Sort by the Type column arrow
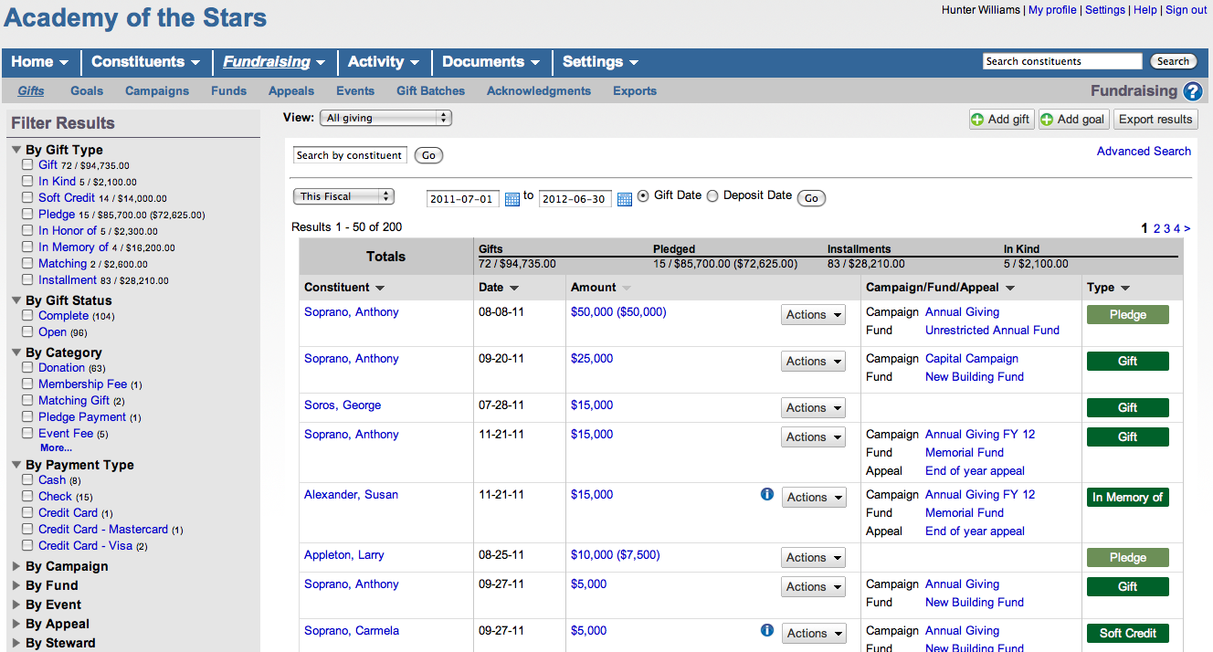This screenshot has height=652, width=1213. coord(1125,288)
